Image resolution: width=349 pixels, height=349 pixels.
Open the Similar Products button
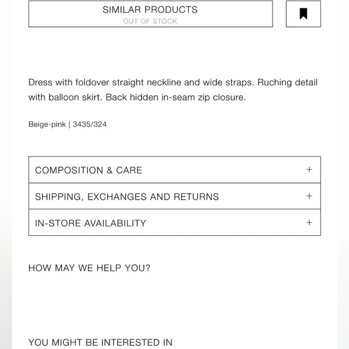coord(150,14)
